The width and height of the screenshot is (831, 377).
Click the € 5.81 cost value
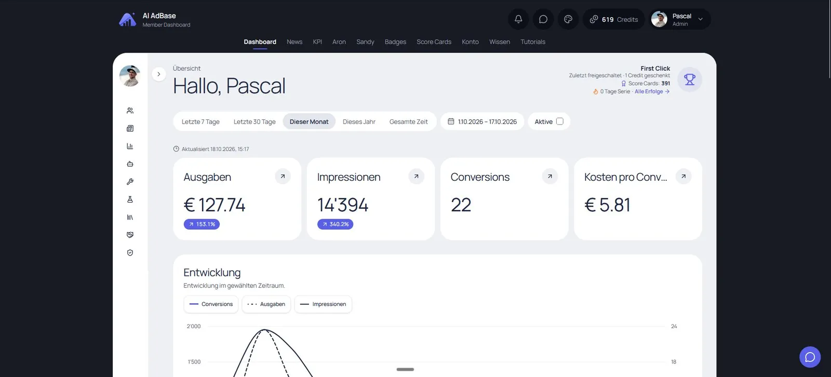click(608, 205)
